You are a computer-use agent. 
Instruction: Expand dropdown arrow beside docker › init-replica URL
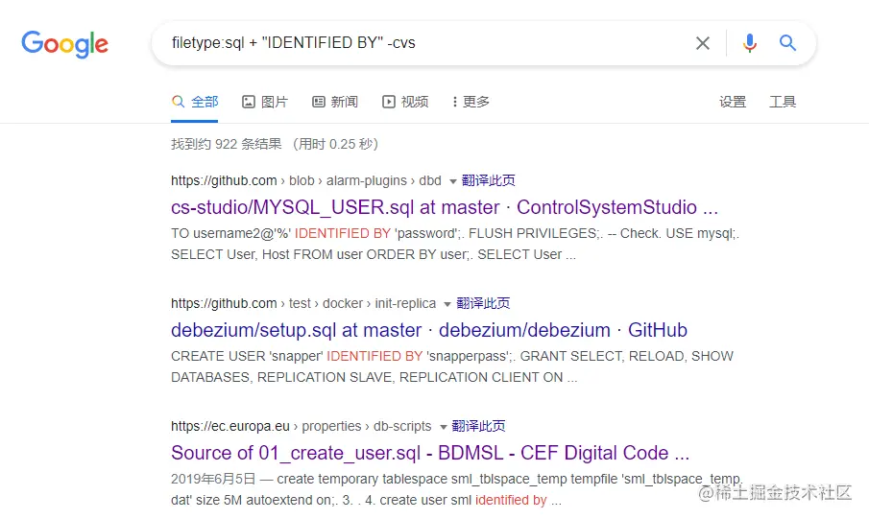coord(447,305)
